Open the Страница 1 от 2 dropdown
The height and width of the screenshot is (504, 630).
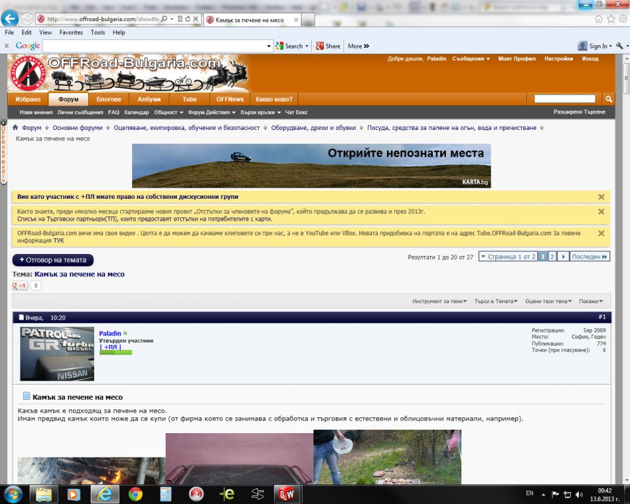tap(508, 257)
